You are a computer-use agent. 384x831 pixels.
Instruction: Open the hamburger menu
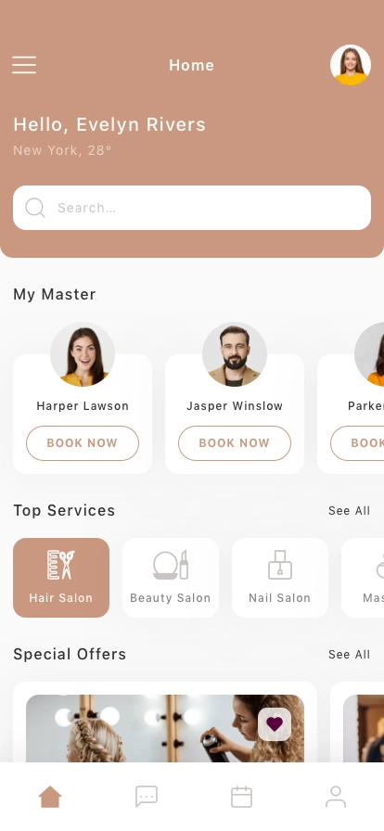[x=24, y=65]
